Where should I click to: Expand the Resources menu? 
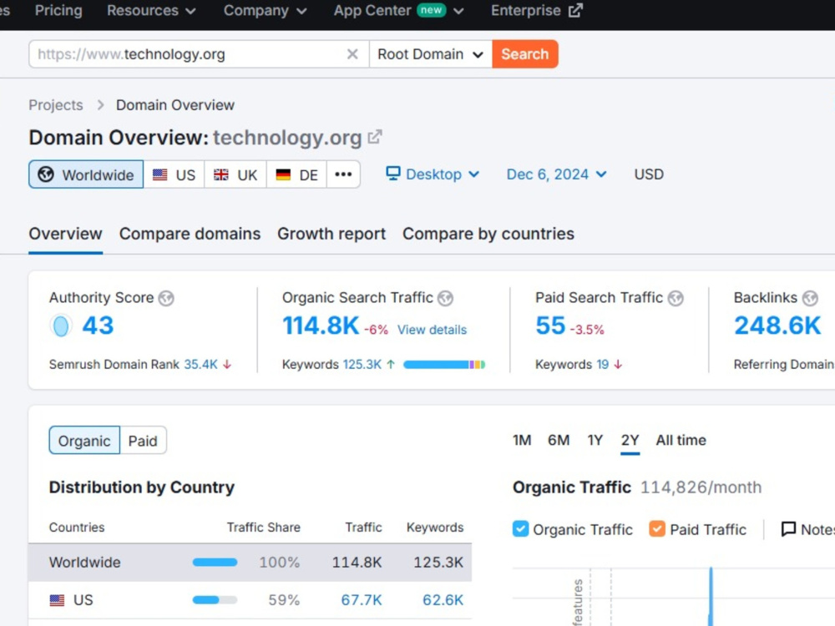[151, 11]
